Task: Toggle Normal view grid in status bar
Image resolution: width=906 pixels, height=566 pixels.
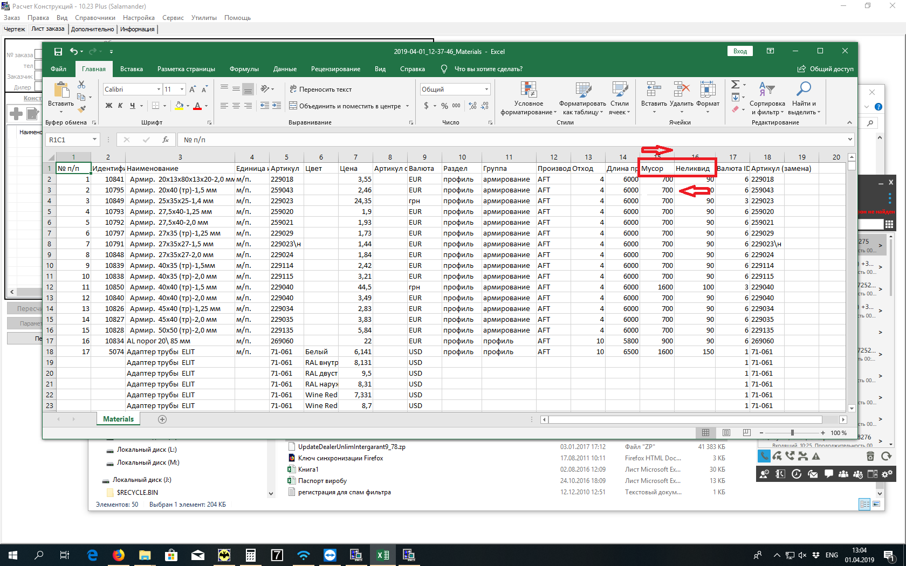Action: (x=705, y=433)
